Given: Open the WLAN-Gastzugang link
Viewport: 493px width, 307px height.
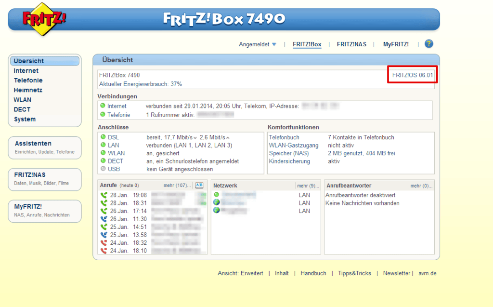Looking at the screenshot, I should click(x=294, y=145).
